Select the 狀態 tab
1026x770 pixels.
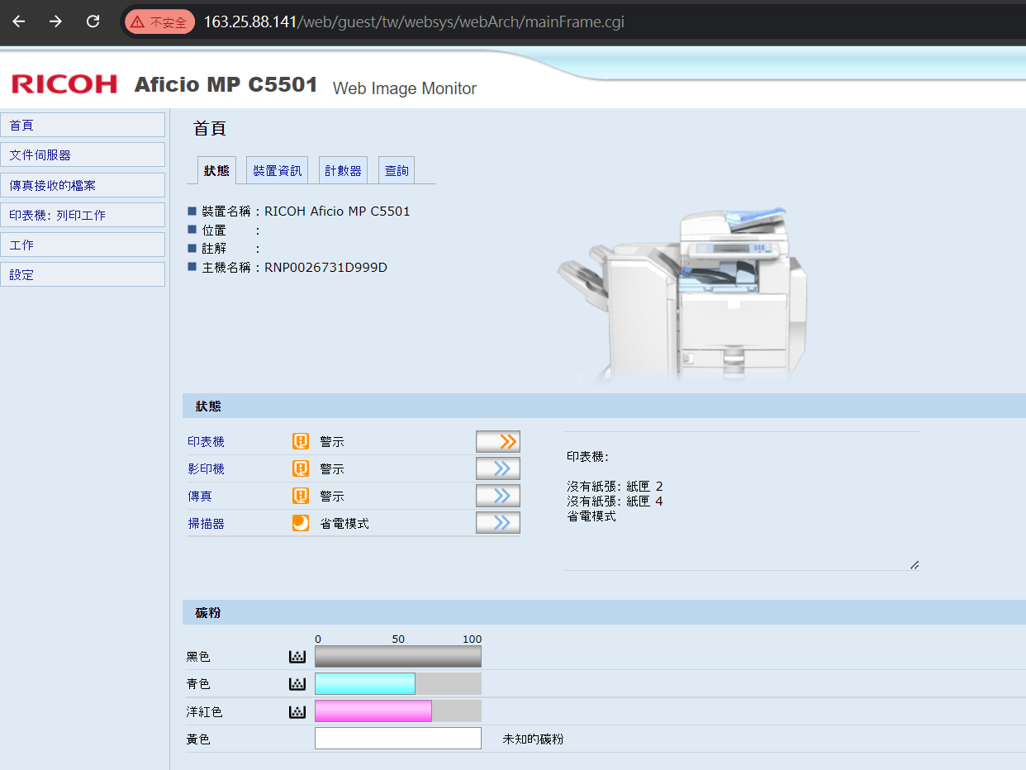click(x=217, y=170)
